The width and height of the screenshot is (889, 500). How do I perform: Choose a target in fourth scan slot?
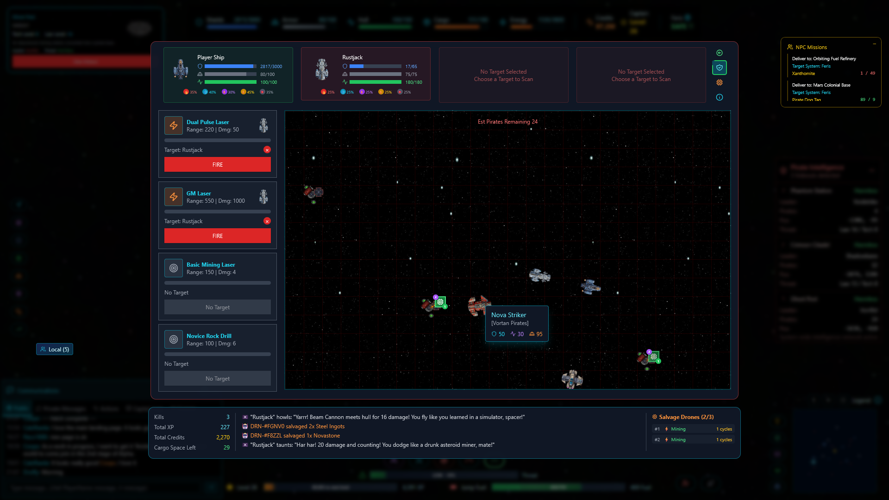641,75
